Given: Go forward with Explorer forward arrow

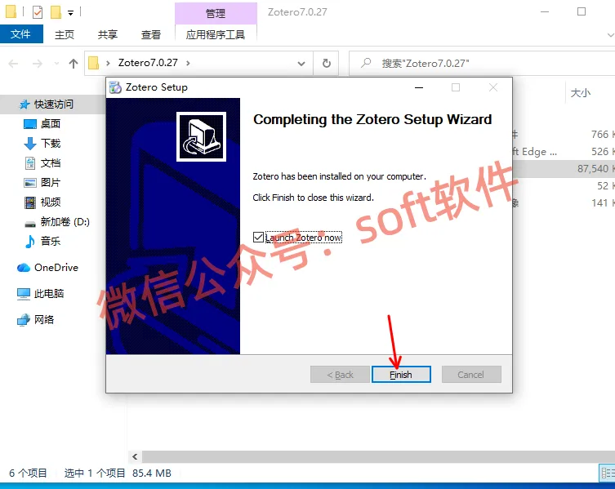Looking at the screenshot, I should 38,63.
